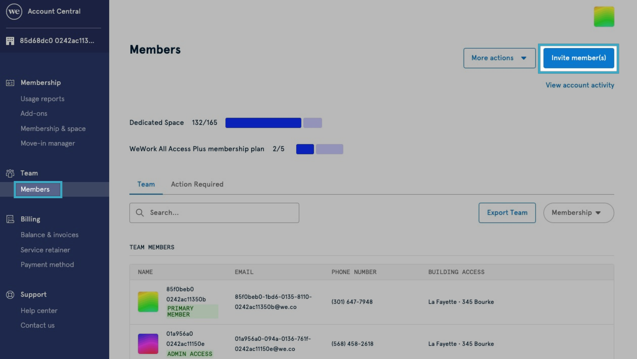The width and height of the screenshot is (637, 359).
Task: Click the Invite member(s) button
Action: 578,58
